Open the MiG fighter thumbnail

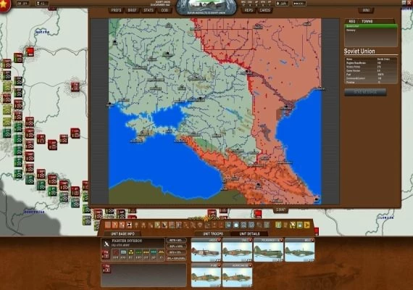[x=300, y=250]
